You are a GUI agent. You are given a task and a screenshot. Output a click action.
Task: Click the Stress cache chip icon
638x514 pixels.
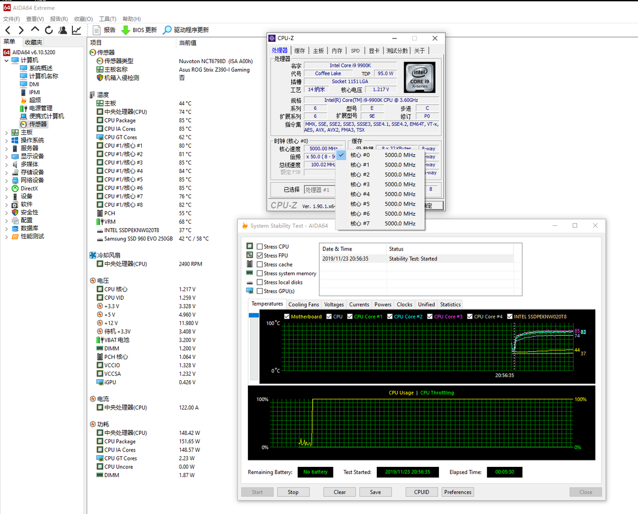[249, 264]
